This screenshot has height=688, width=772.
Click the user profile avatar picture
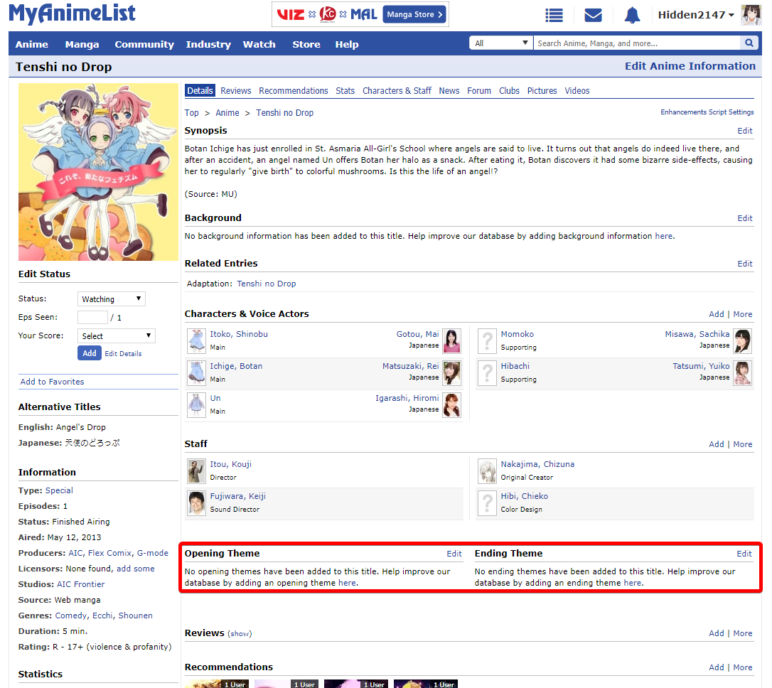point(751,15)
